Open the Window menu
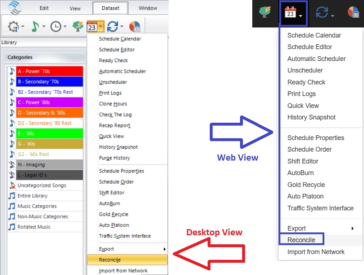The height and width of the screenshot is (275, 364). click(x=147, y=8)
